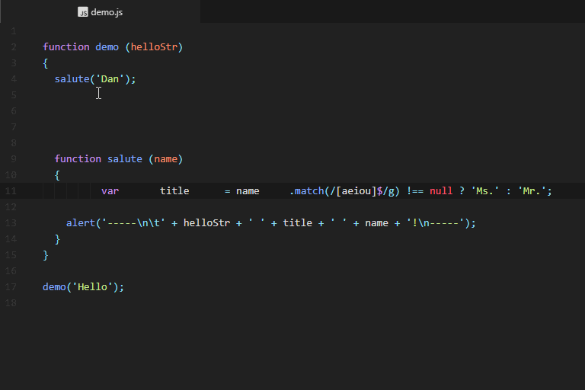Click the regex /[aeiou]$/g
This screenshot has width=585, height=390.
(363, 191)
